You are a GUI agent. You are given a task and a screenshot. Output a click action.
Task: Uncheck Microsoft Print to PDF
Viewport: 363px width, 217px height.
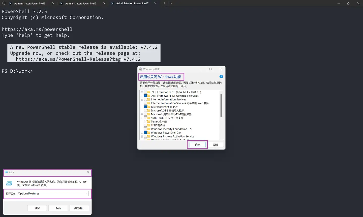coord(145,107)
